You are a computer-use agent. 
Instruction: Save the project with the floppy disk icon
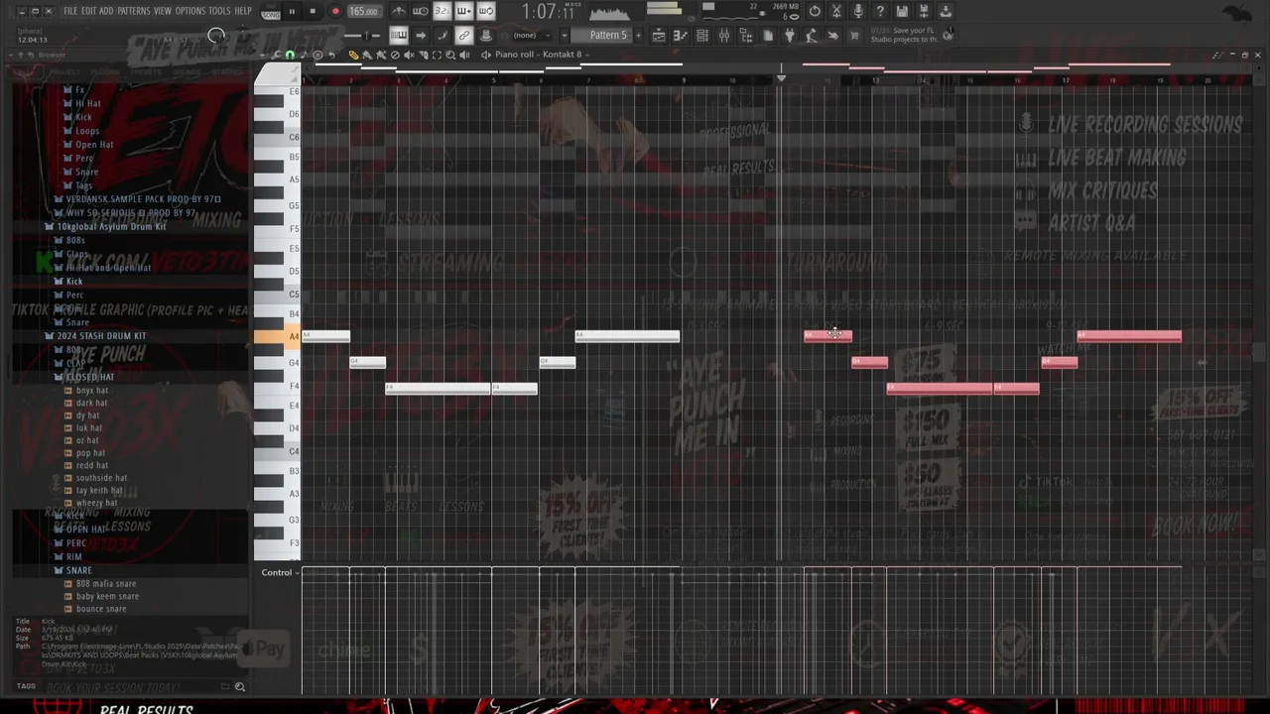point(902,11)
